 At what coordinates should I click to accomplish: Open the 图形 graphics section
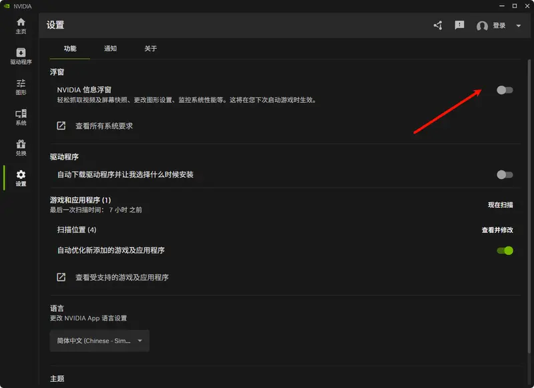coord(21,87)
